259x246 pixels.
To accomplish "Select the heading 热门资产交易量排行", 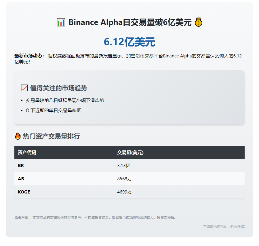I will pyautogui.click(x=52, y=136).
